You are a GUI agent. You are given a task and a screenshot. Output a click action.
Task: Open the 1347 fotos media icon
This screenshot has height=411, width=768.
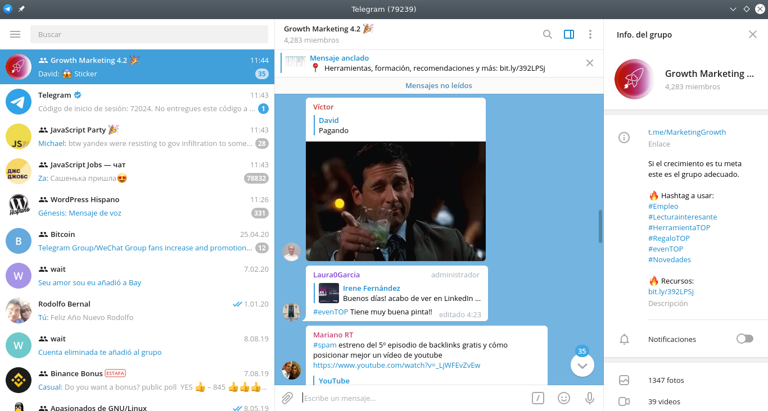624,380
